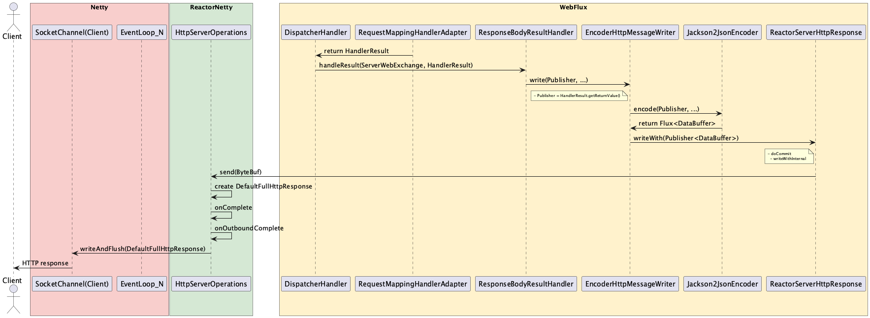Select the "writeAndFlush(DefaultFullHttpResponse)" message label
This screenshot has width=870, height=318.
click(143, 249)
